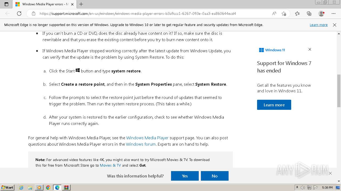The width and height of the screenshot is (341, 191).
Task: Refresh the page with the reload icon
Action: (19, 14)
